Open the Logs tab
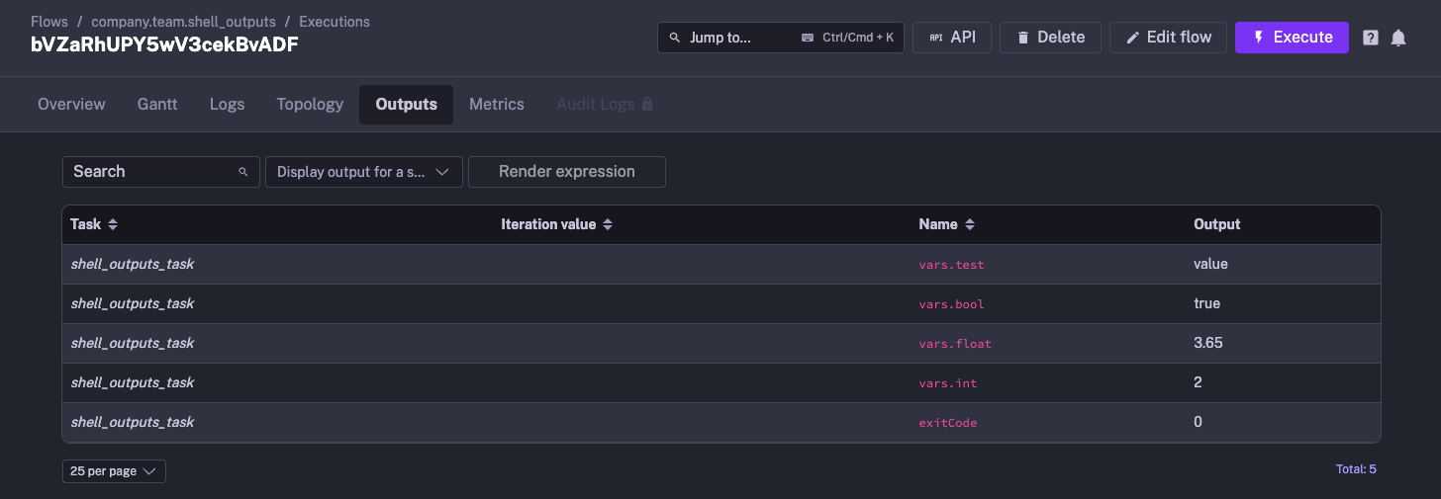 [227, 104]
